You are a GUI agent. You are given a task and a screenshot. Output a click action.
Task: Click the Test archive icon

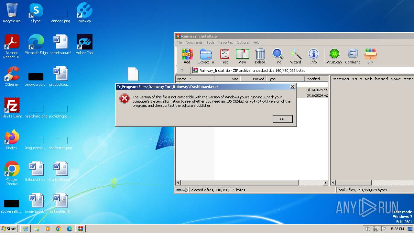click(x=224, y=56)
